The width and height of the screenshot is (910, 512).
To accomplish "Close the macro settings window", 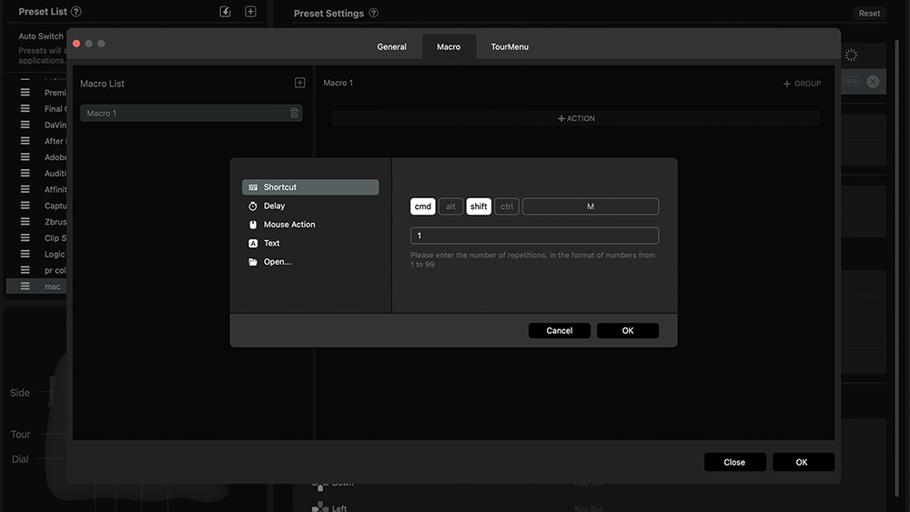I will coord(734,462).
